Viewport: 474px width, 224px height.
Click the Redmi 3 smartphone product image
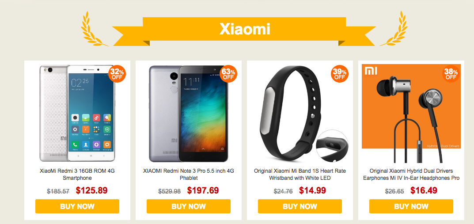77,113
